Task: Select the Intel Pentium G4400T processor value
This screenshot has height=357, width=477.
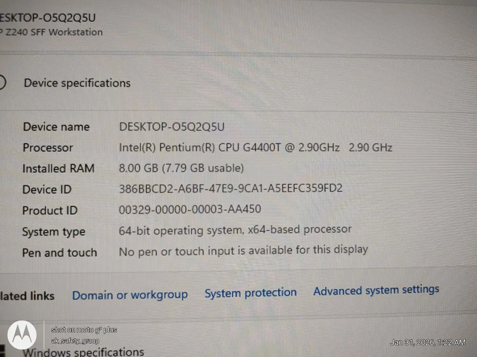Action: [255, 147]
